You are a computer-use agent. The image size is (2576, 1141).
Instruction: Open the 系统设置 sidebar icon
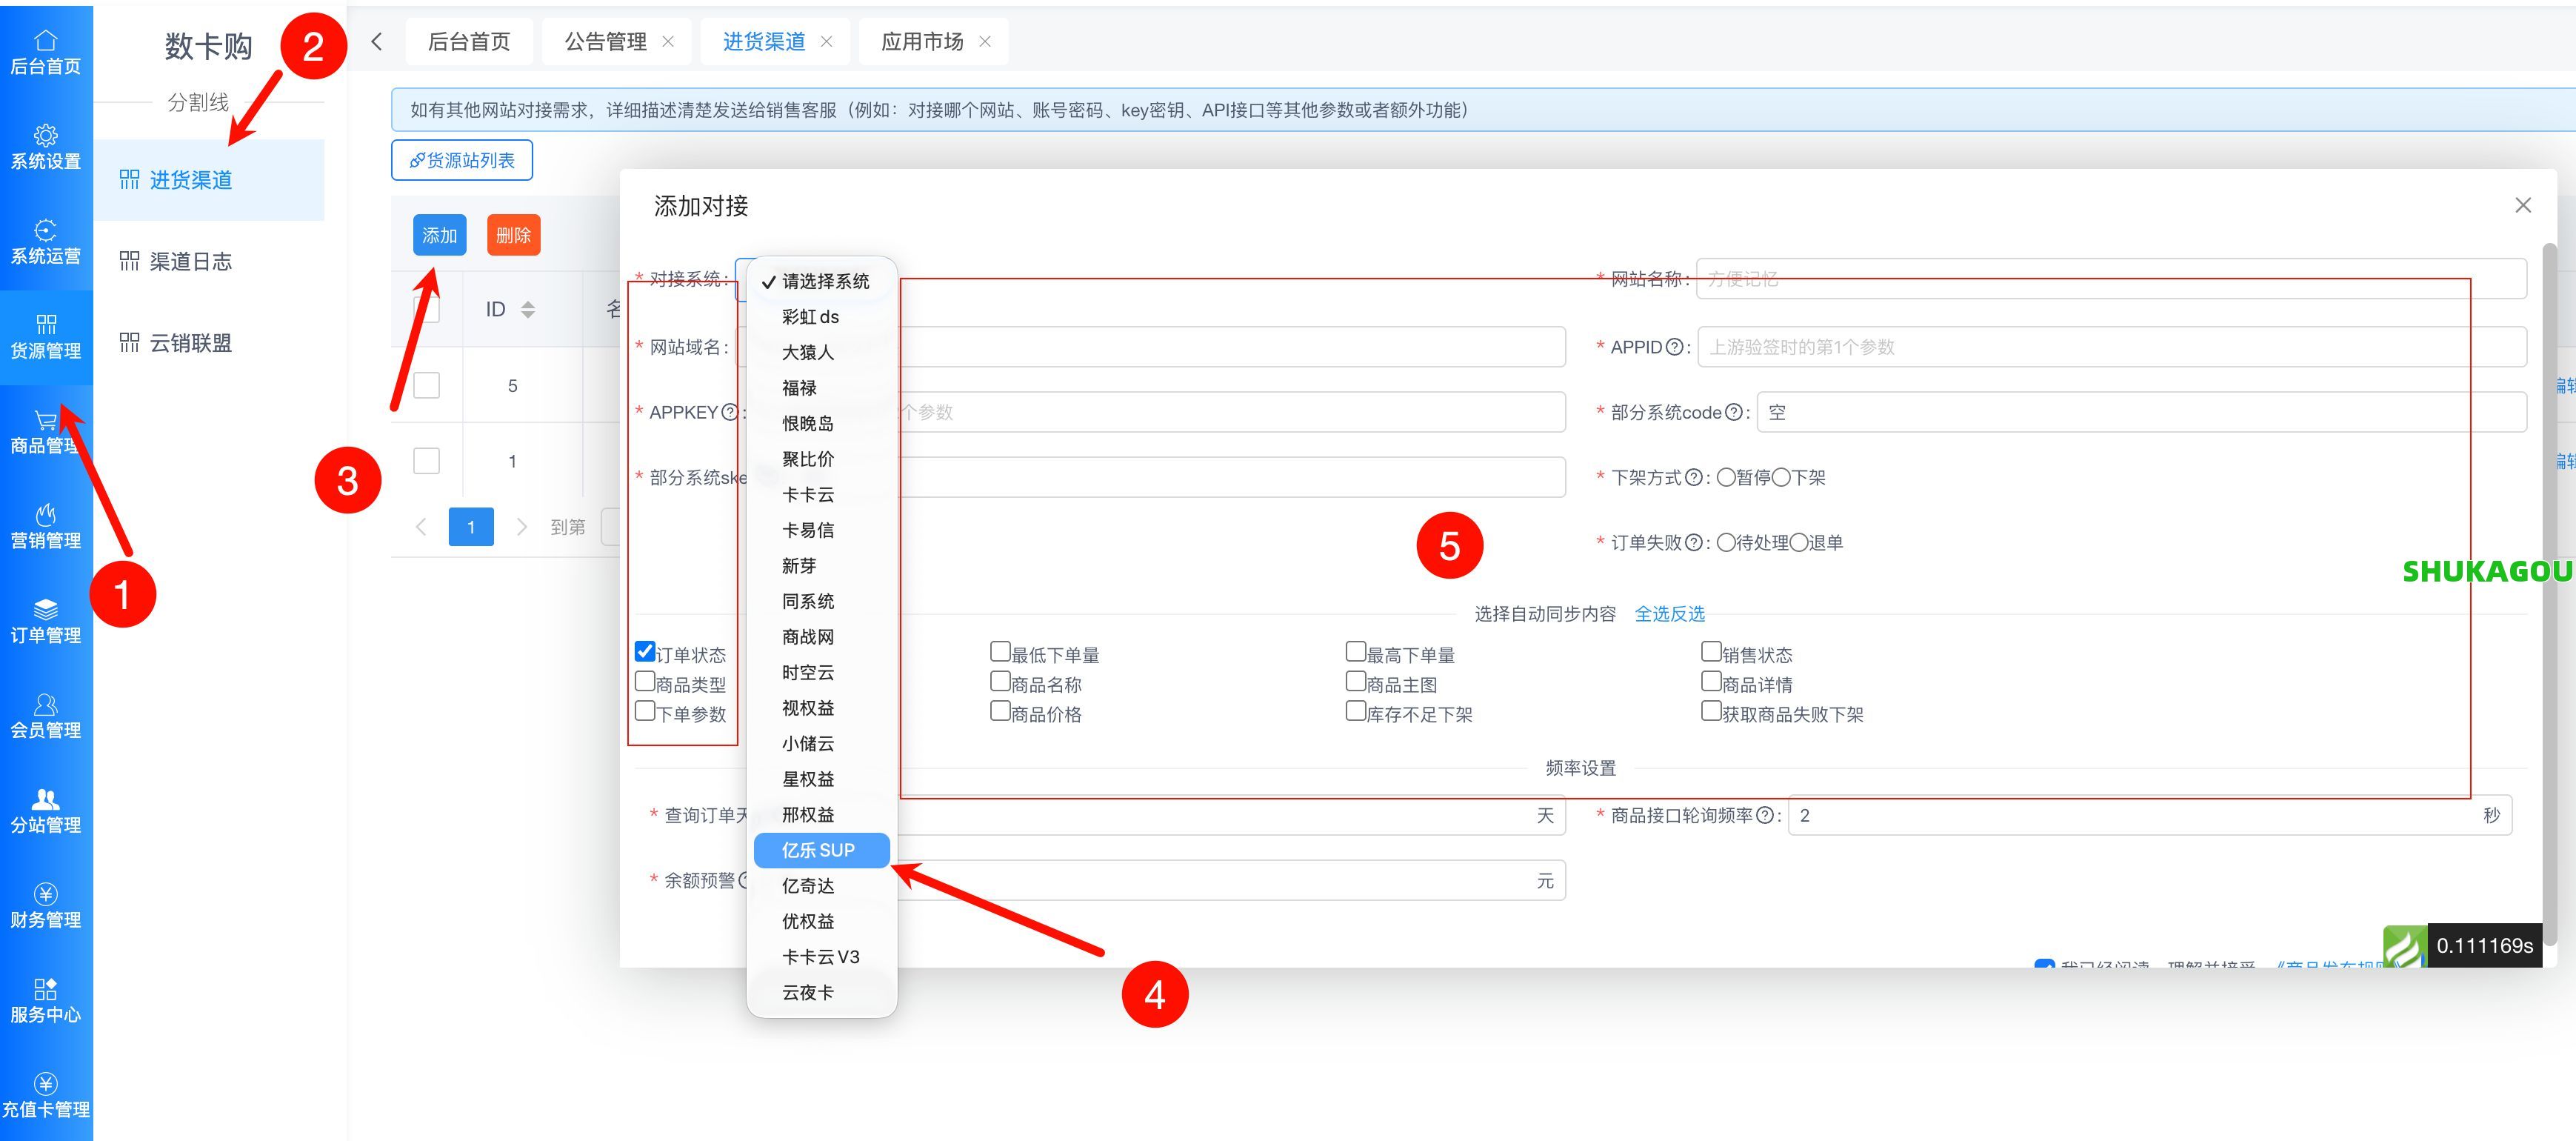[x=46, y=146]
